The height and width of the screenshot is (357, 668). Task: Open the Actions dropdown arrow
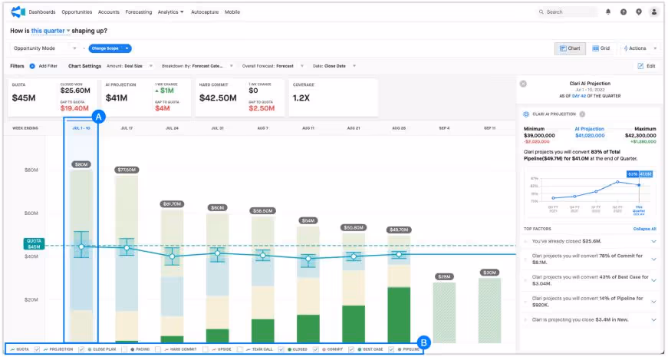(x=655, y=48)
